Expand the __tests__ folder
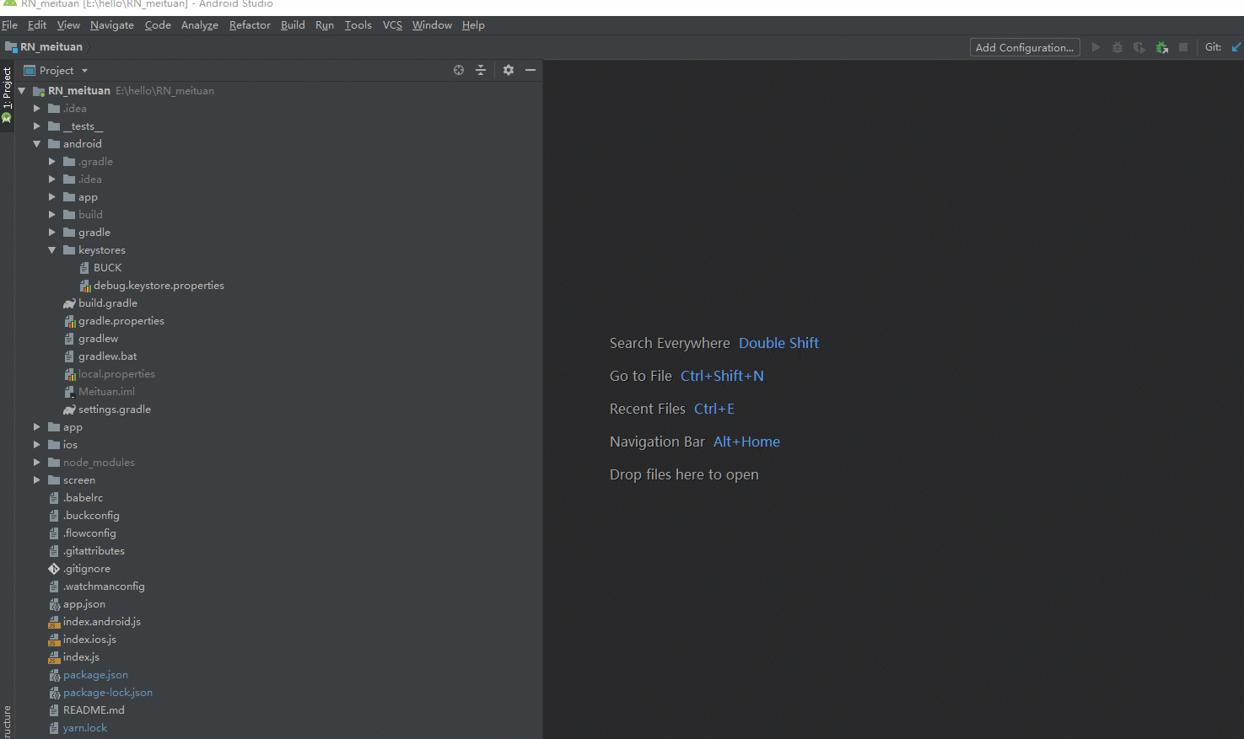The image size is (1244, 739). tap(37, 126)
